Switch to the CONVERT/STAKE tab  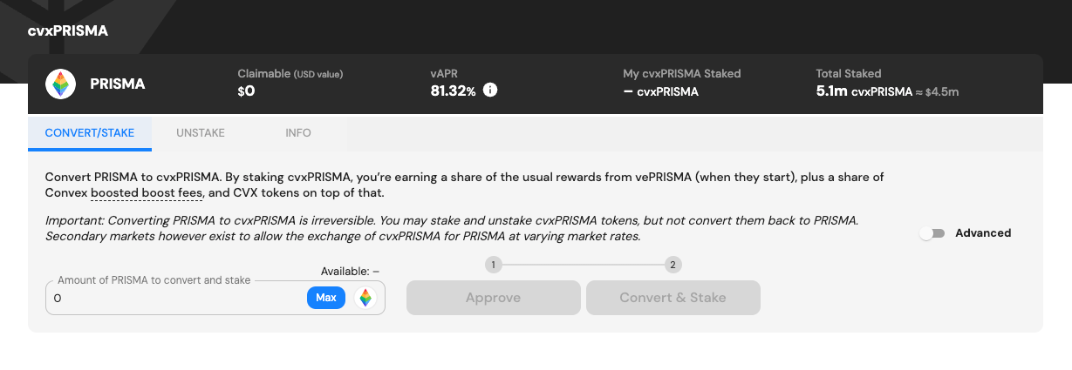point(90,133)
